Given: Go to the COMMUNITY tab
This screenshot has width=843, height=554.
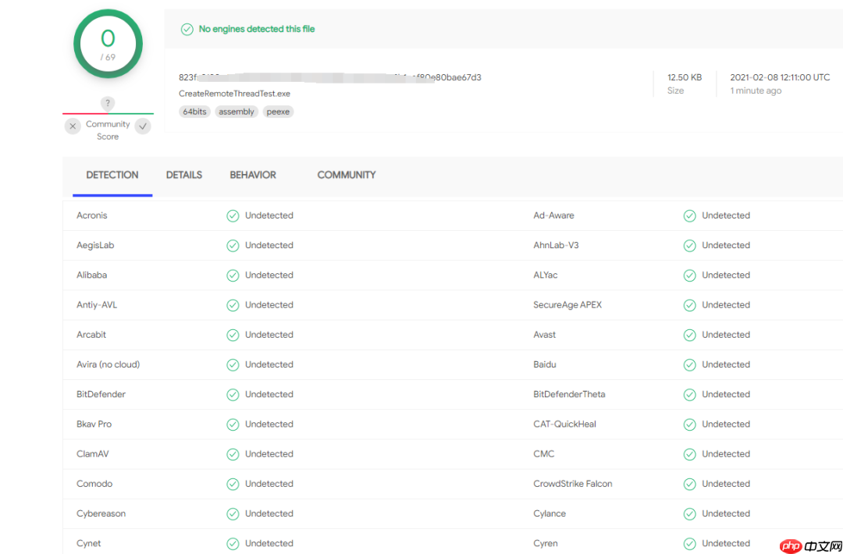Looking at the screenshot, I should 347,175.
